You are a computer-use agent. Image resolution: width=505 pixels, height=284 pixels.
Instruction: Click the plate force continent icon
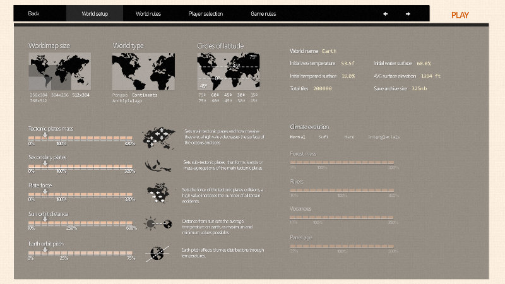pyautogui.click(x=158, y=193)
